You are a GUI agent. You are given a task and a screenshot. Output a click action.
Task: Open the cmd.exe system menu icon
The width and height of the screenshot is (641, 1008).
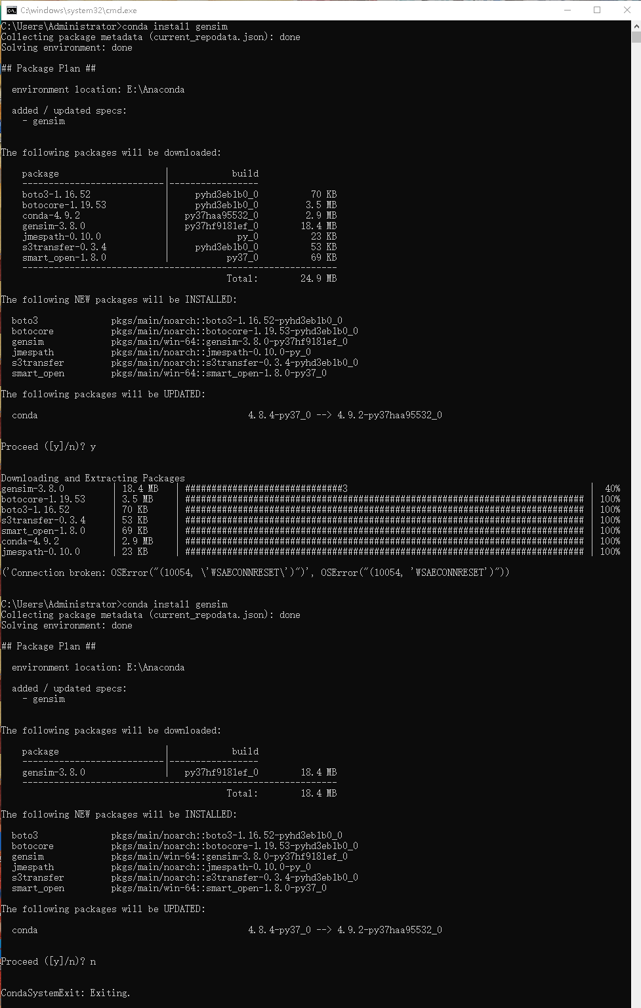pos(11,10)
